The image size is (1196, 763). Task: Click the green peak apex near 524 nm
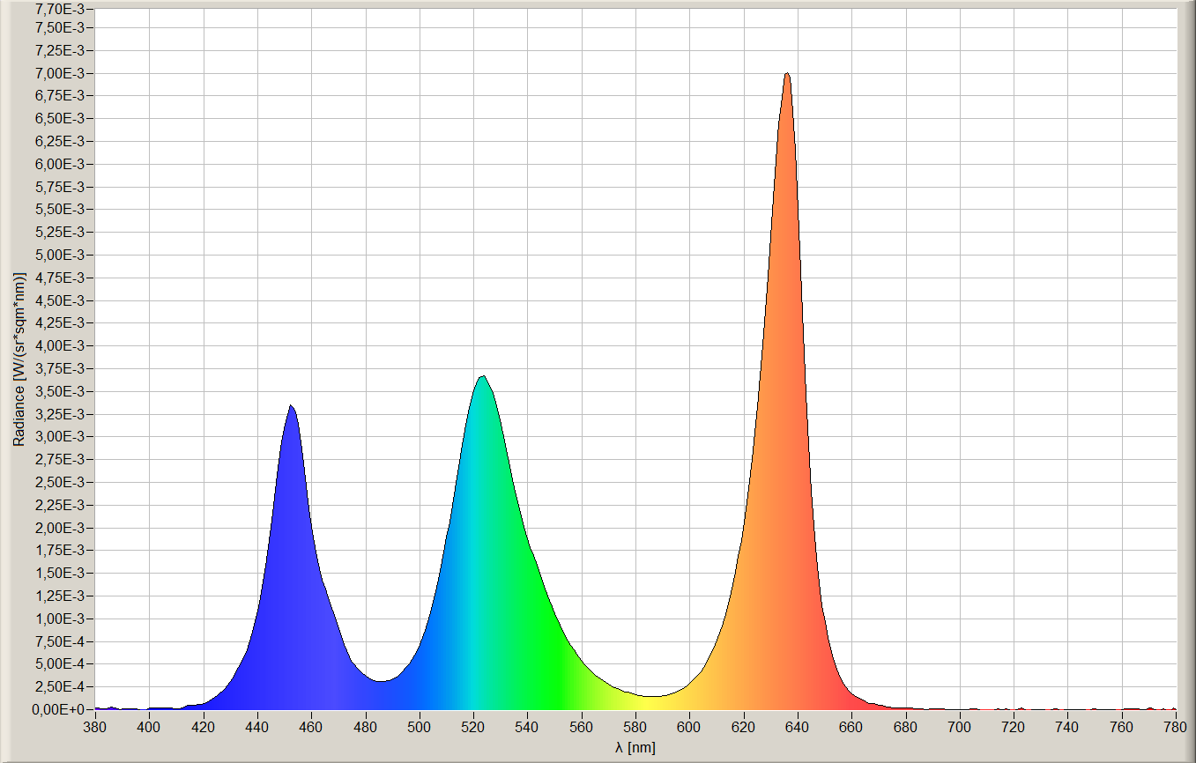coord(482,378)
